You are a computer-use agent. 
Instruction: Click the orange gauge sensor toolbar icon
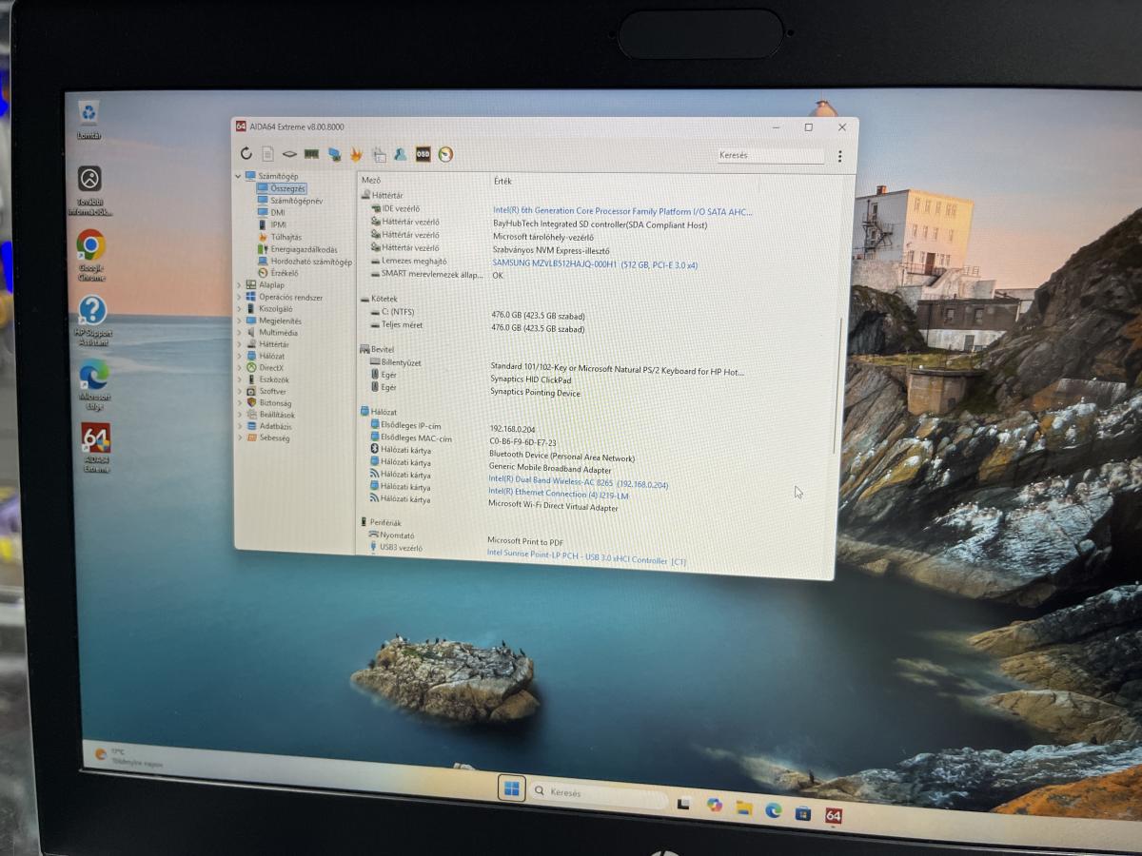click(445, 155)
